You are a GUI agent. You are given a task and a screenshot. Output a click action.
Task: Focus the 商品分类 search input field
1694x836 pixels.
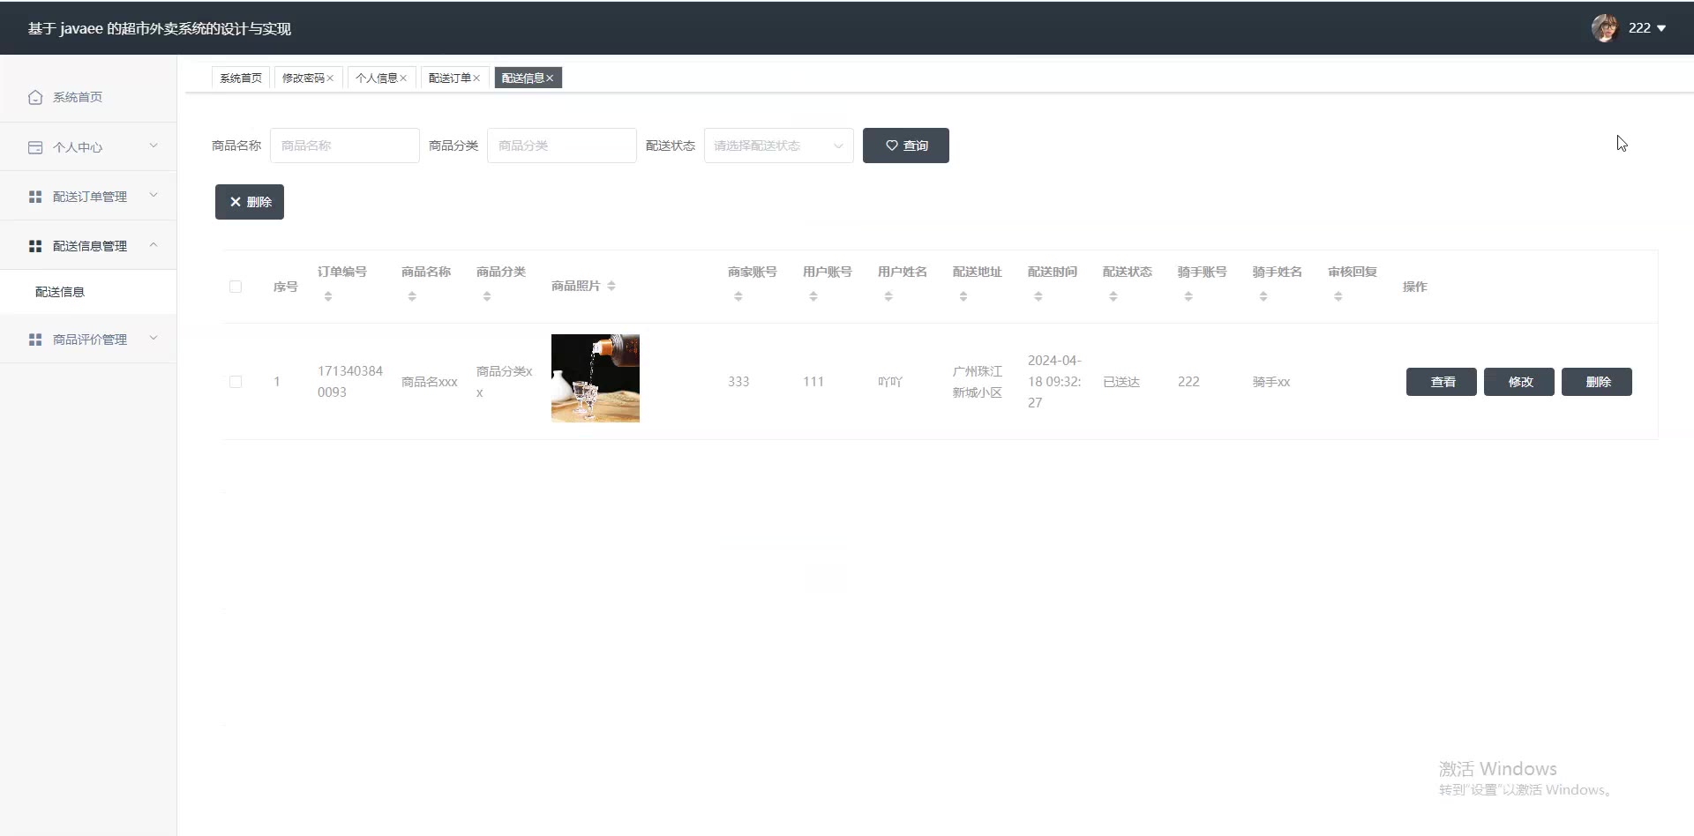coord(562,146)
